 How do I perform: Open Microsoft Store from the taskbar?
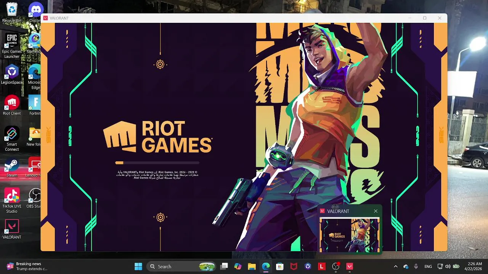coord(280,266)
